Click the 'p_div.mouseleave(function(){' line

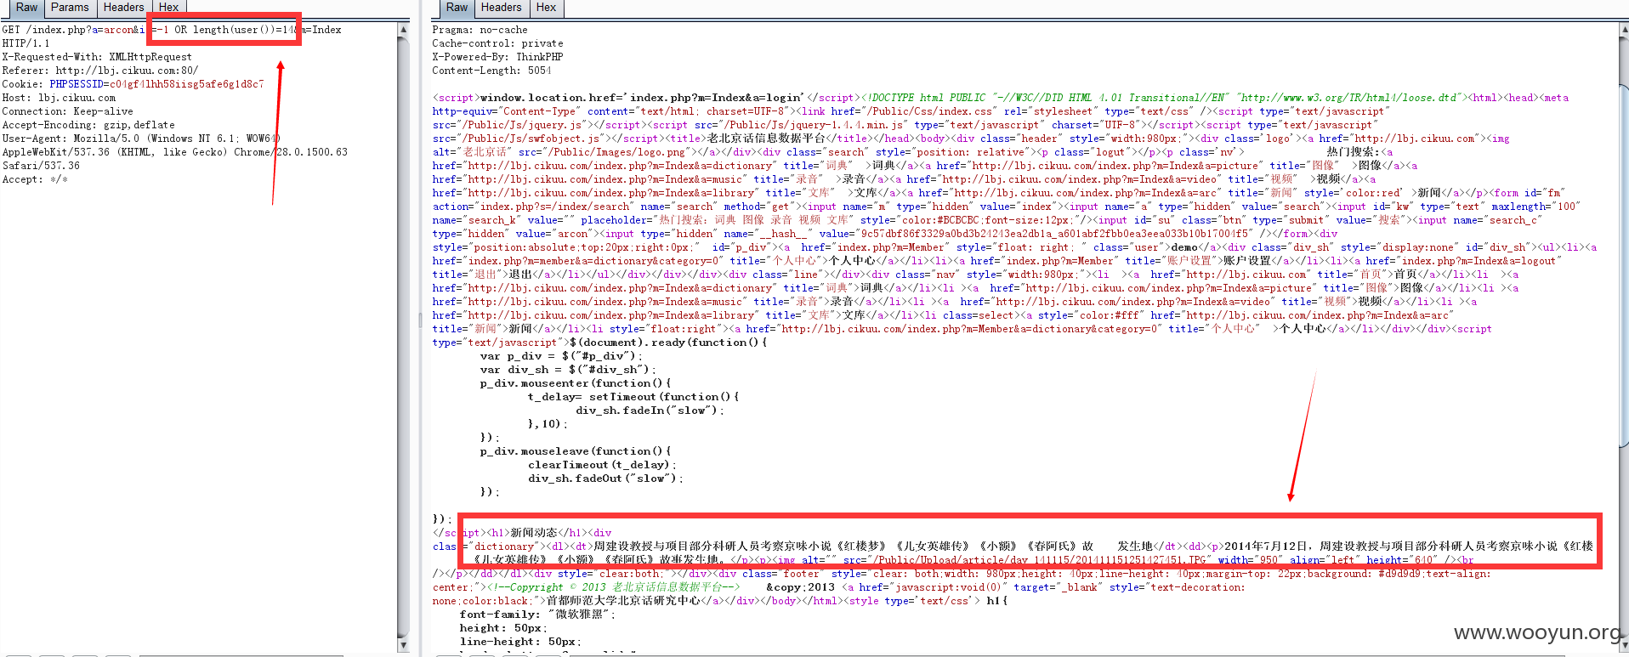pyautogui.click(x=576, y=451)
